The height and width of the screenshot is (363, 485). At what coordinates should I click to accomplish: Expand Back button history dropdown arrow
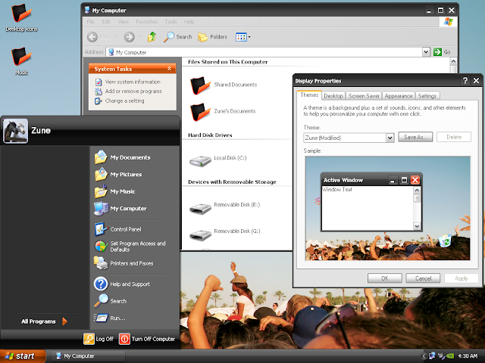point(116,37)
